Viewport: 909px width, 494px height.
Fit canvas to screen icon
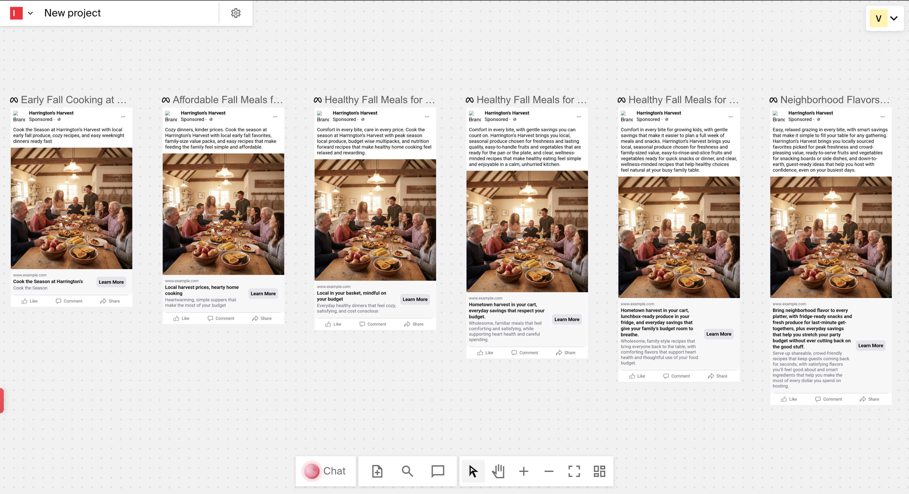[x=574, y=471]
